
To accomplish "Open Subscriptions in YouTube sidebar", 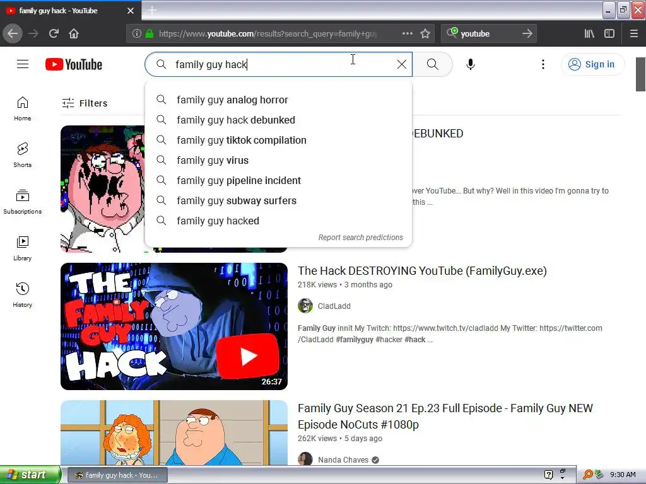I will click(x=23, y=202).
